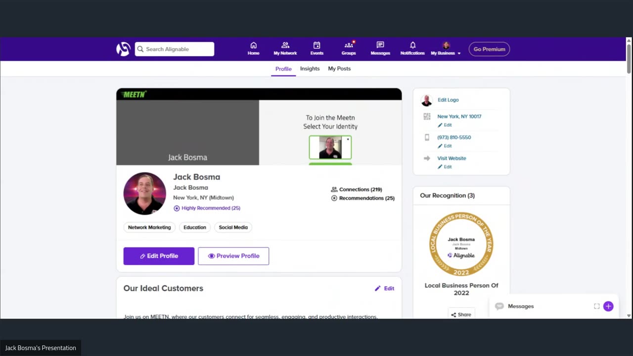
Task: Click the 'New York, NY (Midtown)' text
Action: [x=203, y=198]
